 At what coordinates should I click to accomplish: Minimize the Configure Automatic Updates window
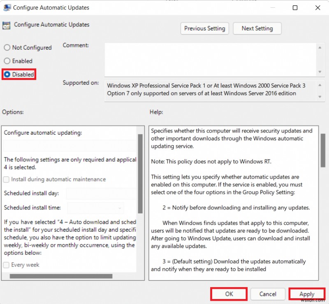(273, 7)
